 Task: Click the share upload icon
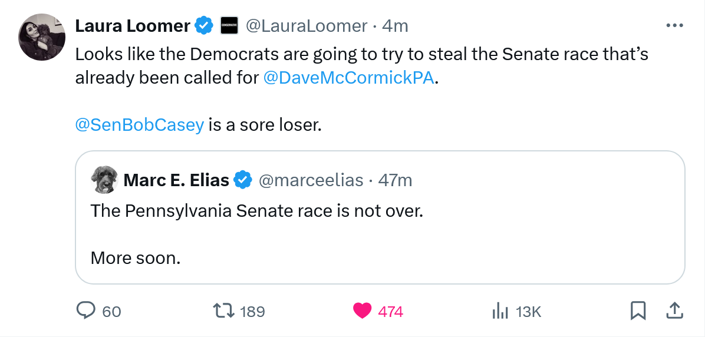click(x=675, y=310)
